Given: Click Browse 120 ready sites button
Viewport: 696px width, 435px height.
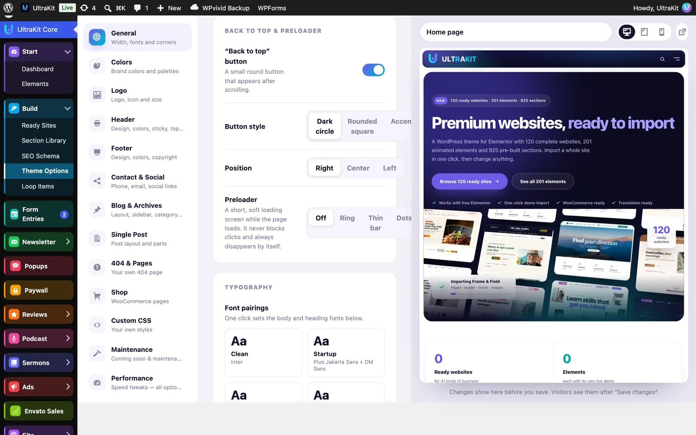Looking at the screenshot, I should pyautogui.click(x=469, y=181).
